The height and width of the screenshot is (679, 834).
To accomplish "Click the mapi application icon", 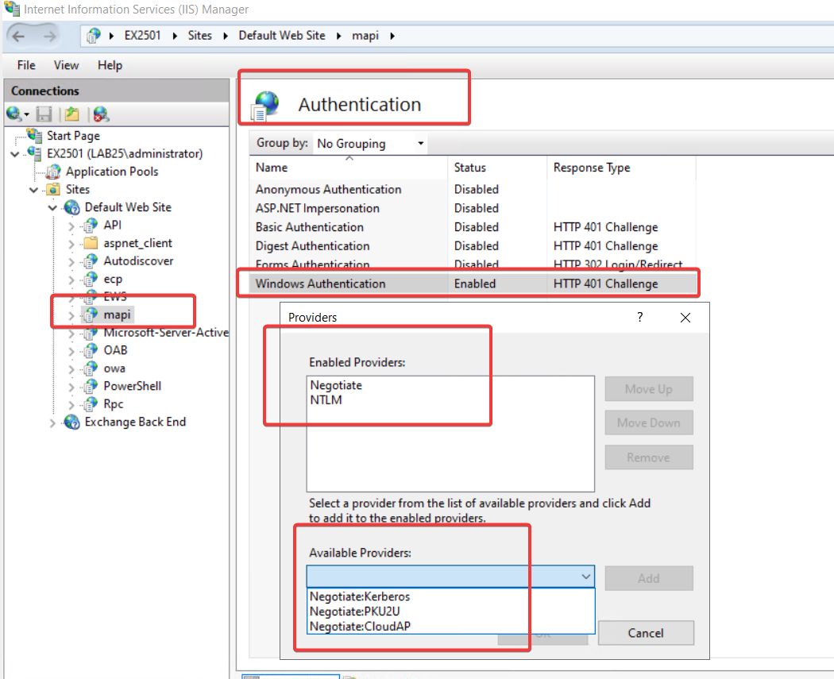I will click(x=91, y=314).
